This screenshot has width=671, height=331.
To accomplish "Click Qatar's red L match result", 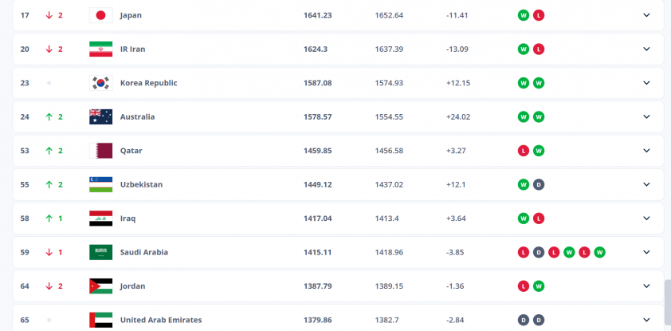I will click(x=524, y=151).
